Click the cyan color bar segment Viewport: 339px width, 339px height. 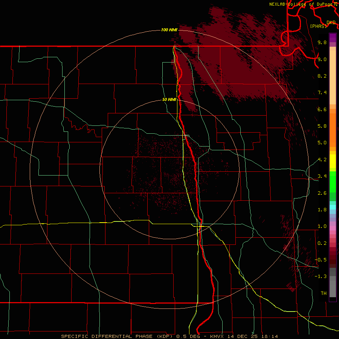click(333, 207)
